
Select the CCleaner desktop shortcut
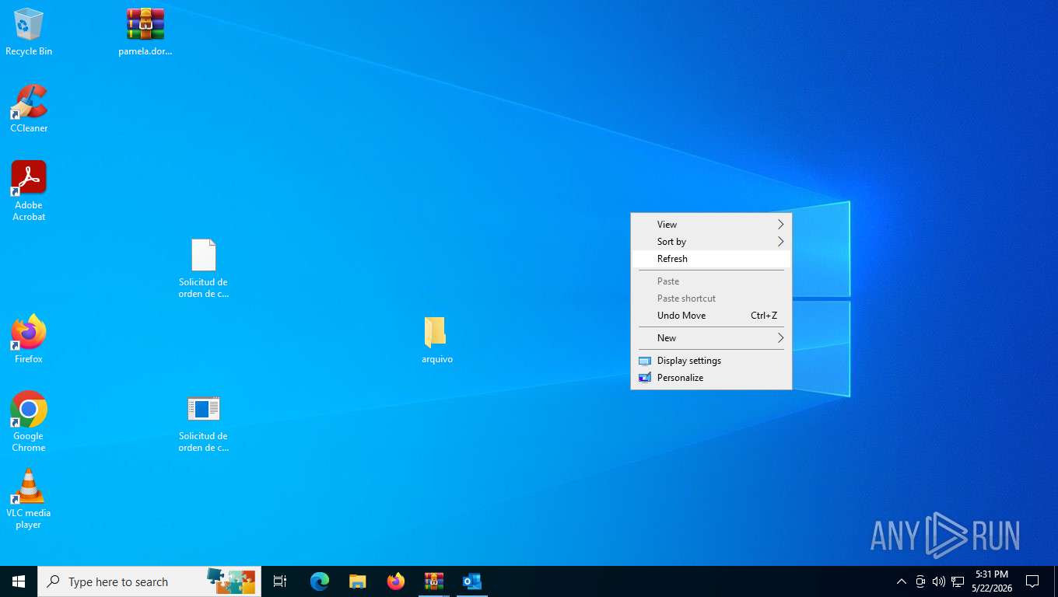(x=29, y=108)
